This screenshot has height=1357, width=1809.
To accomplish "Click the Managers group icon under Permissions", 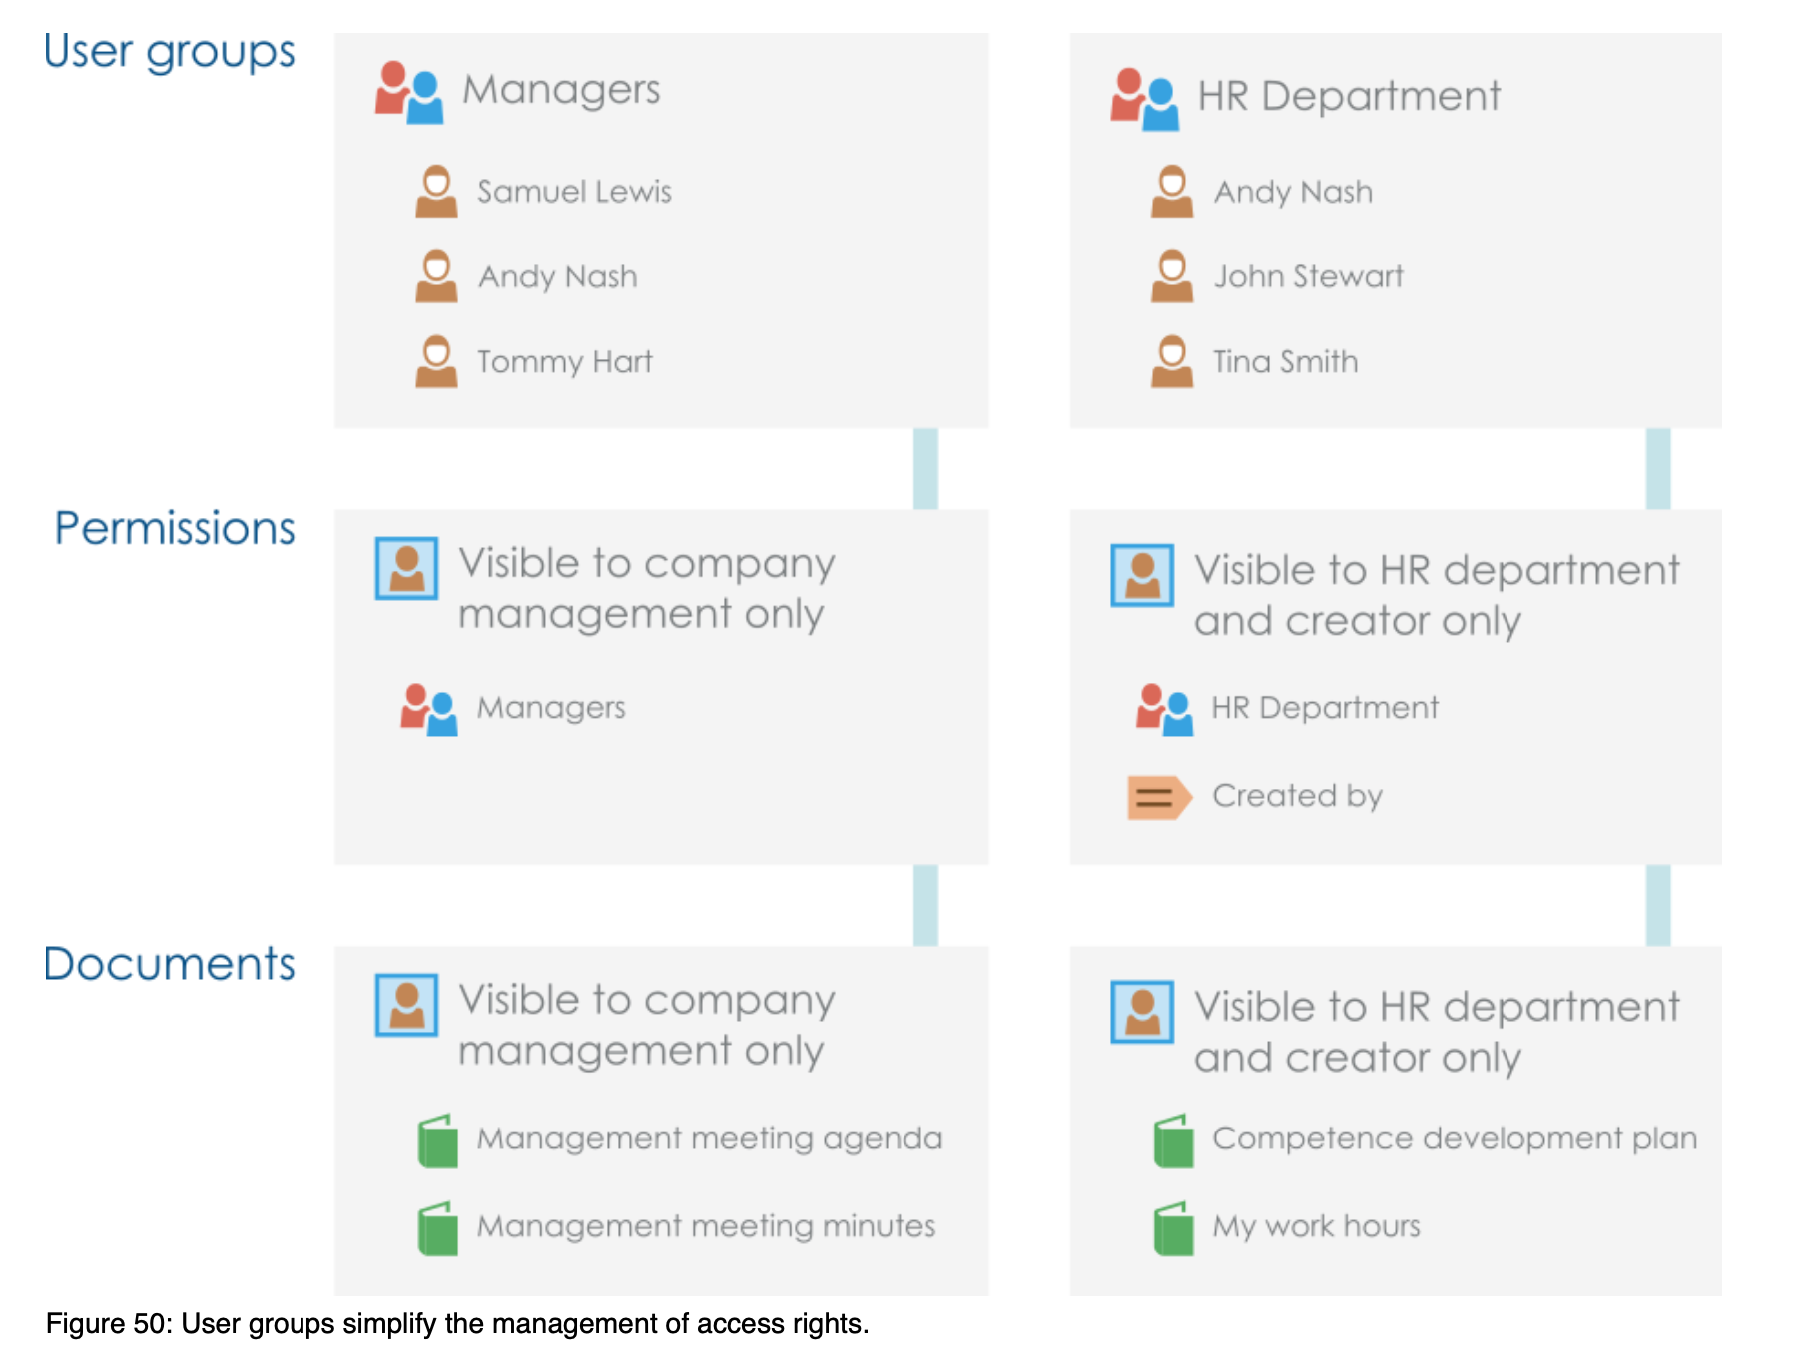I will coord(429,709).
